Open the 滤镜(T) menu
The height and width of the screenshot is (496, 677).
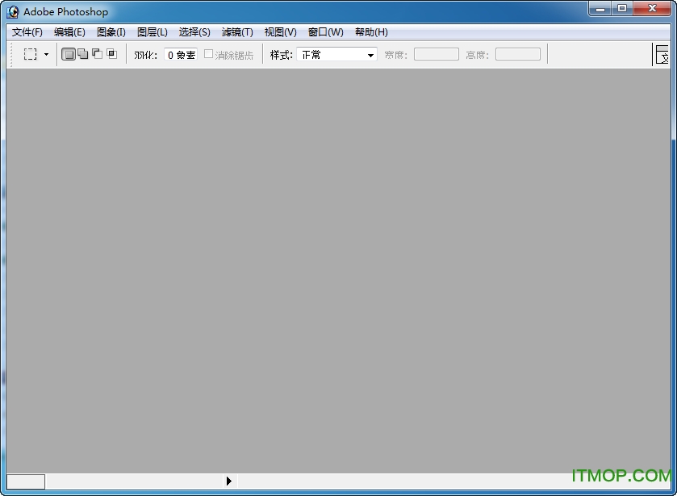tap(237, 32)
